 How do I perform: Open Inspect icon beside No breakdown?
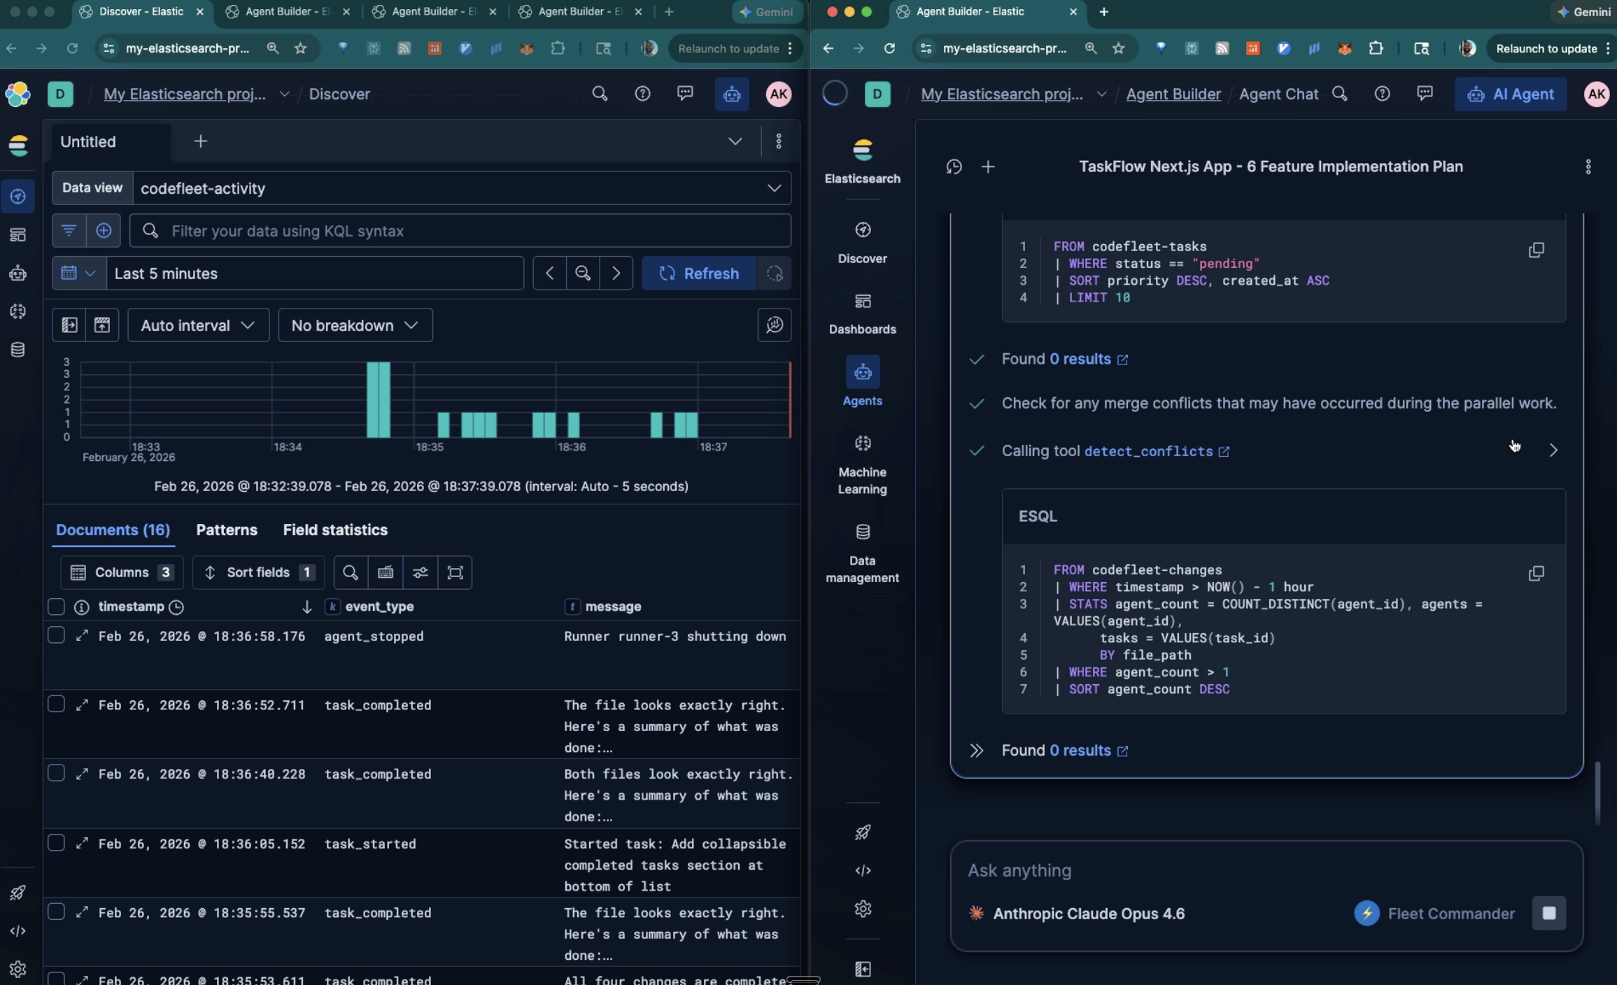tap(774, 325)
